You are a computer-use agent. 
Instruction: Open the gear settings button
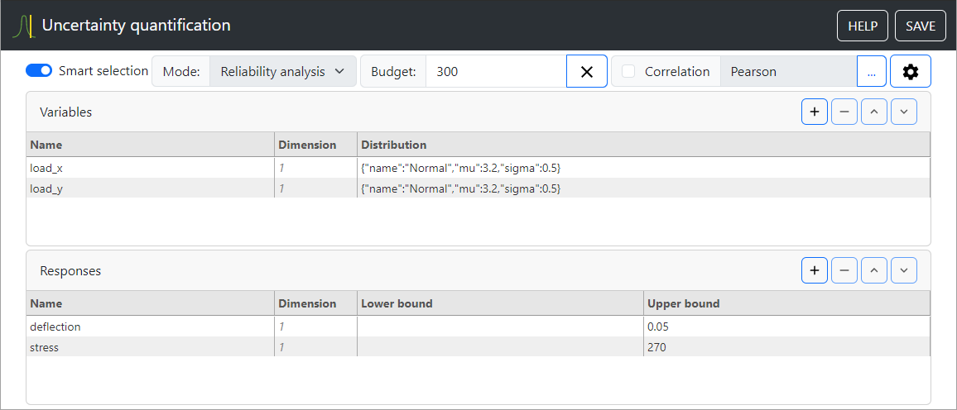click(x=911, y=72)
